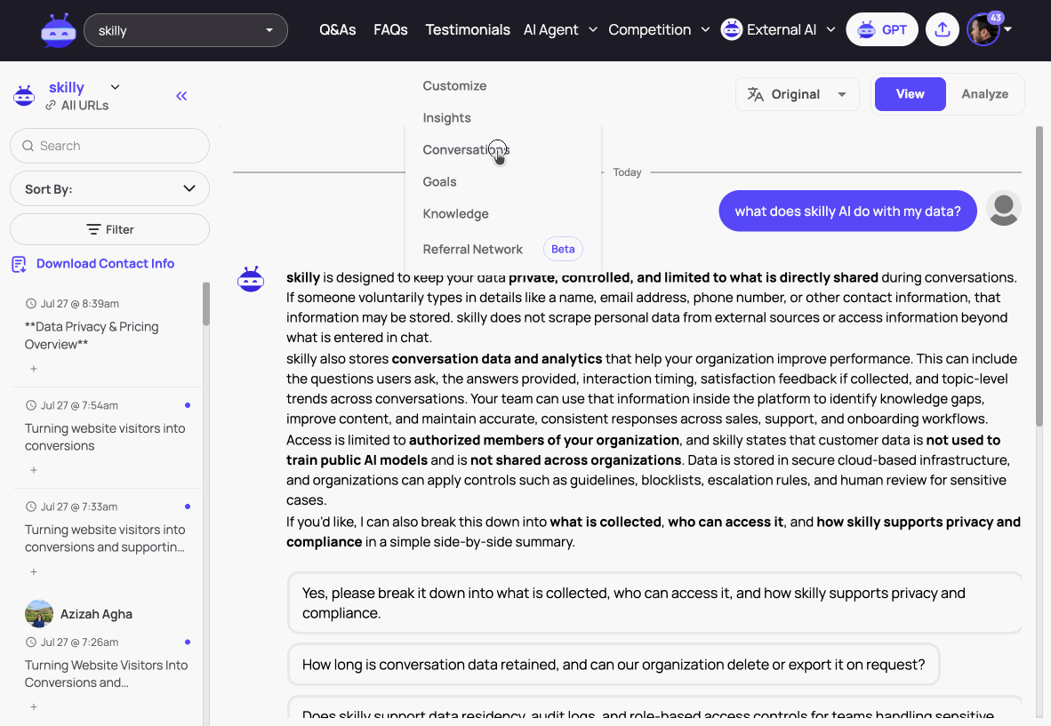Click the translate icon beside Original

pos(756,94)
